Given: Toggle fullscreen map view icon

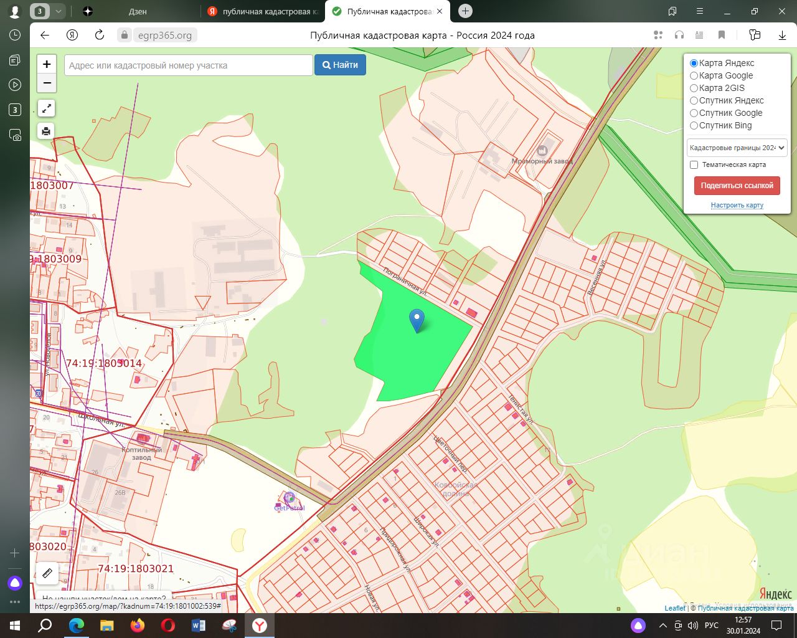Looking at the screenshot, I should point(47,108).
